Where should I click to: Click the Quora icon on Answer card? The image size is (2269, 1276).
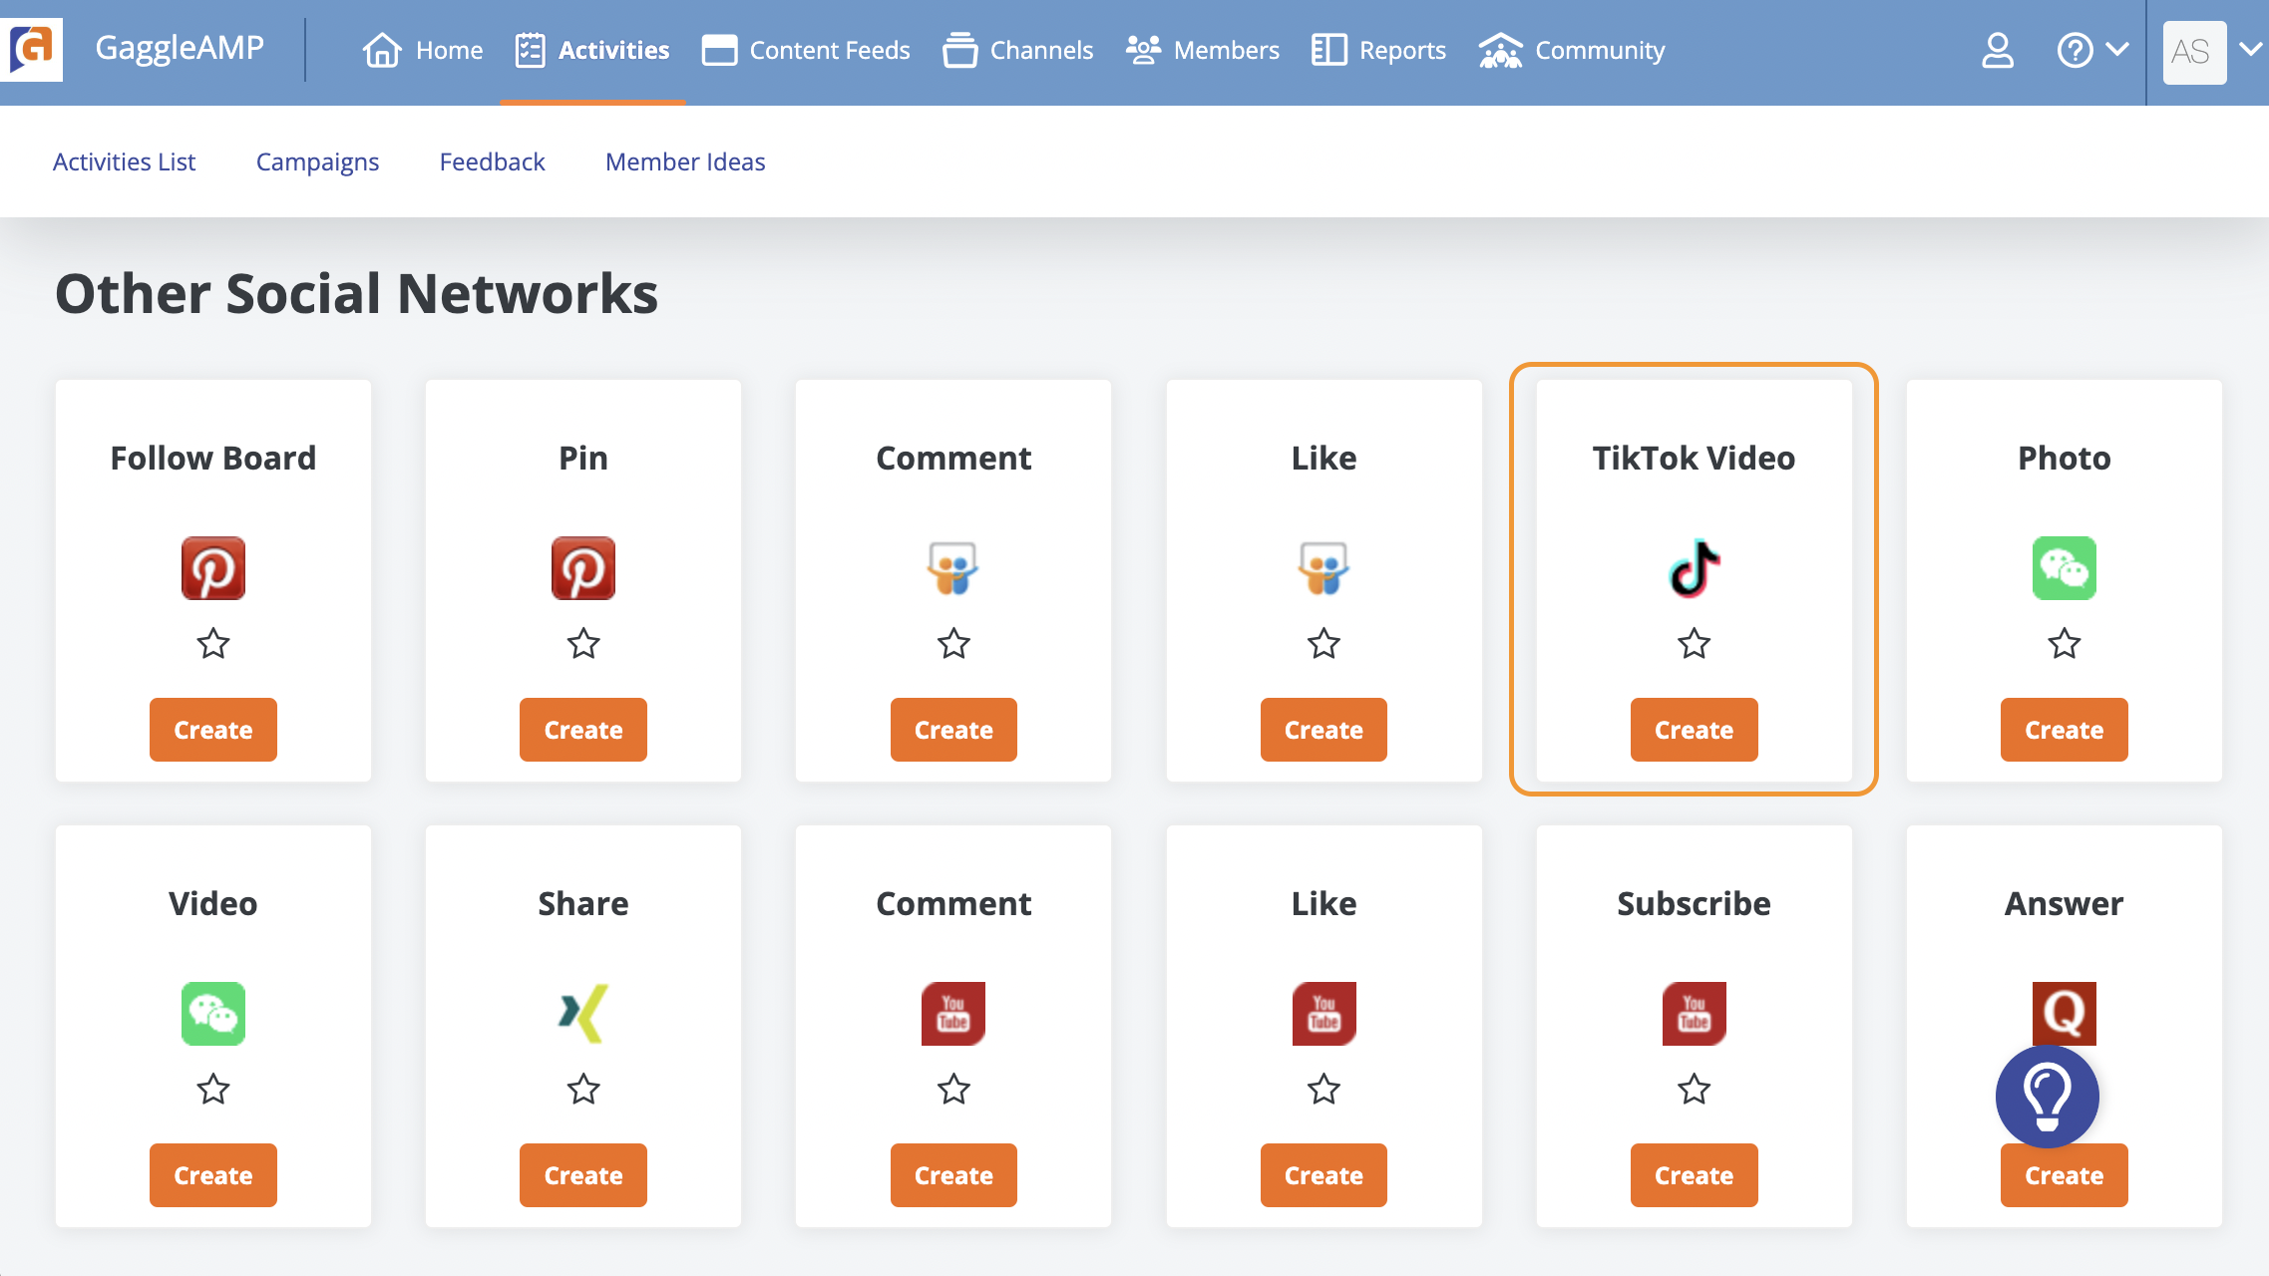coord(2065,1012)
